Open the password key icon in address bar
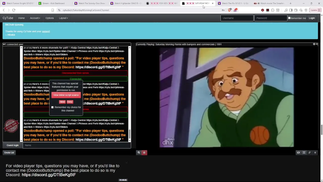 click(x=223, y=10)
